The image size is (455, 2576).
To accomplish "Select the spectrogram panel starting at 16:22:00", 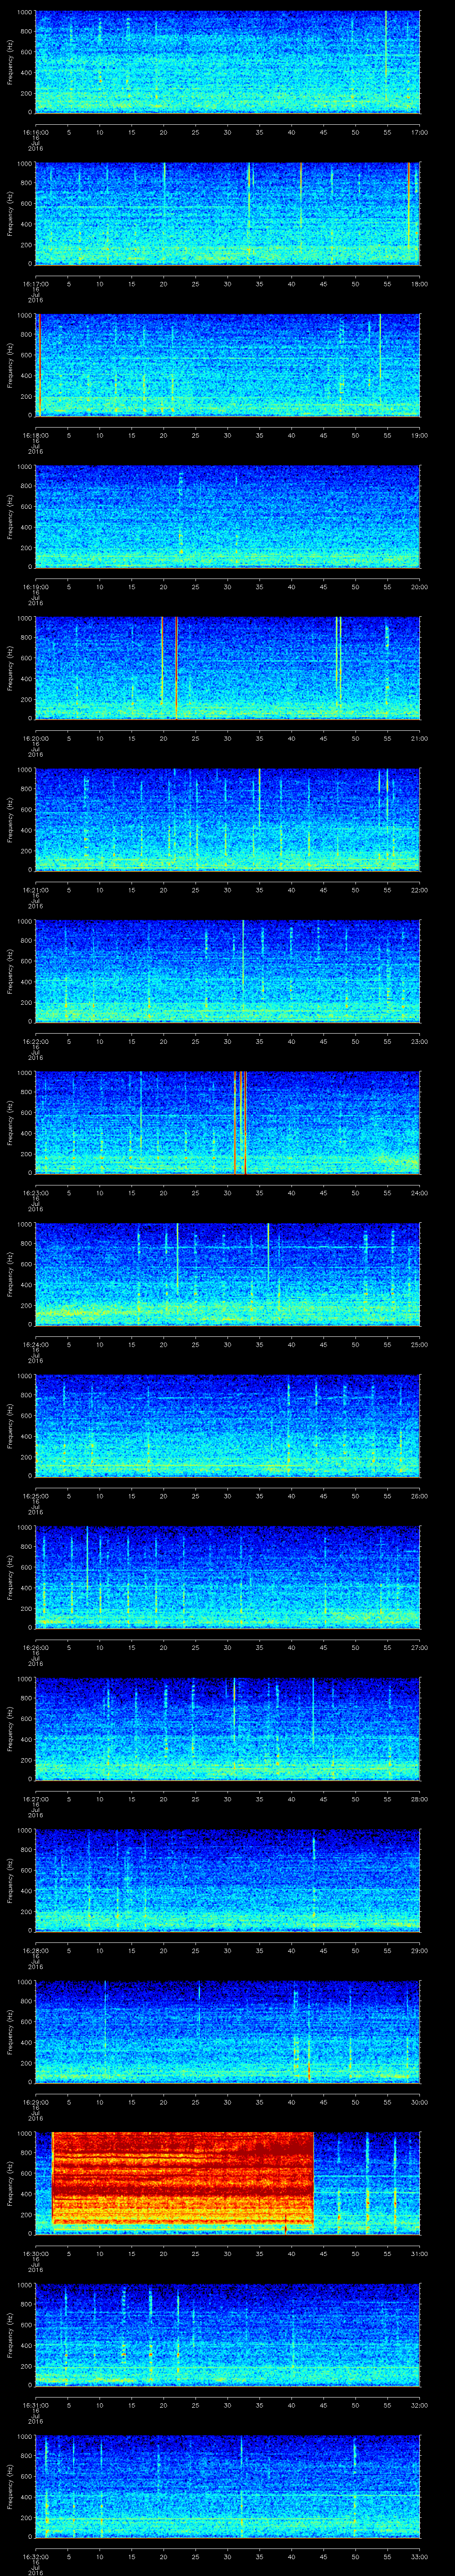I will (228, 972).
